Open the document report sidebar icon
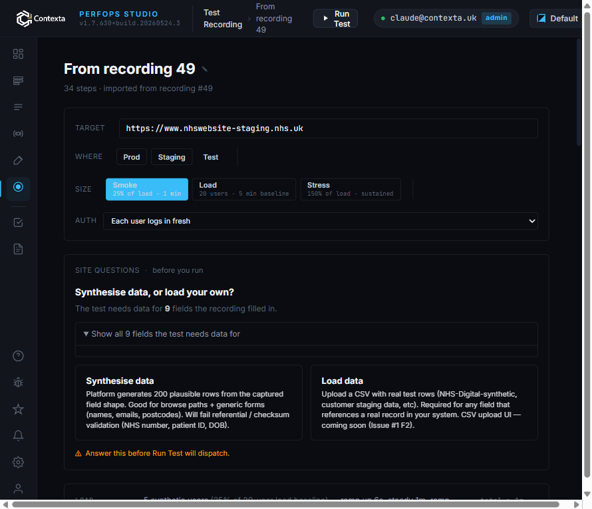Image resolution: width=592 pixels, height=509 pixels. (x=18, y=250)
